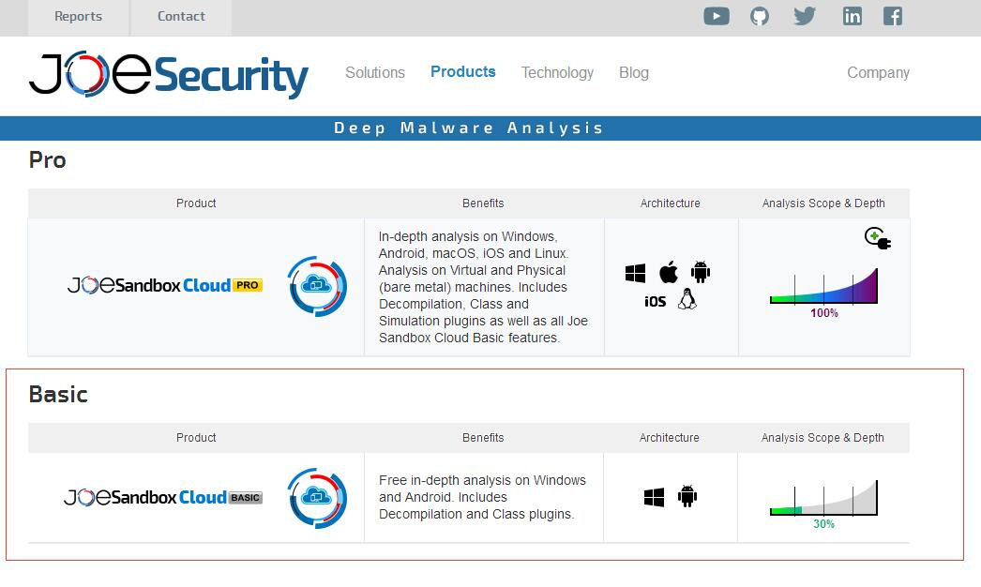Click the 30% analysis depth graph

[x=824, y=498]
